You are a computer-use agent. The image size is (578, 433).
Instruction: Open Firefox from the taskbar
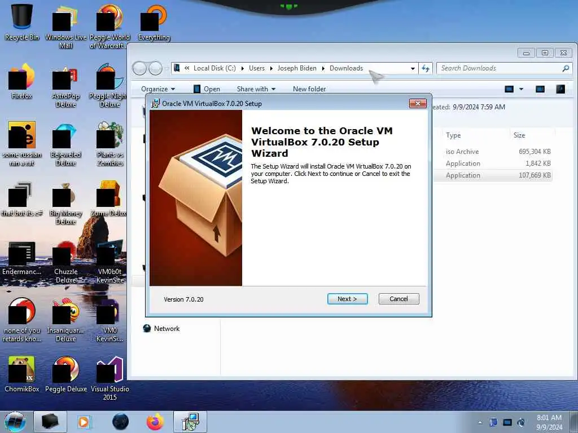(x=155, y=422)
